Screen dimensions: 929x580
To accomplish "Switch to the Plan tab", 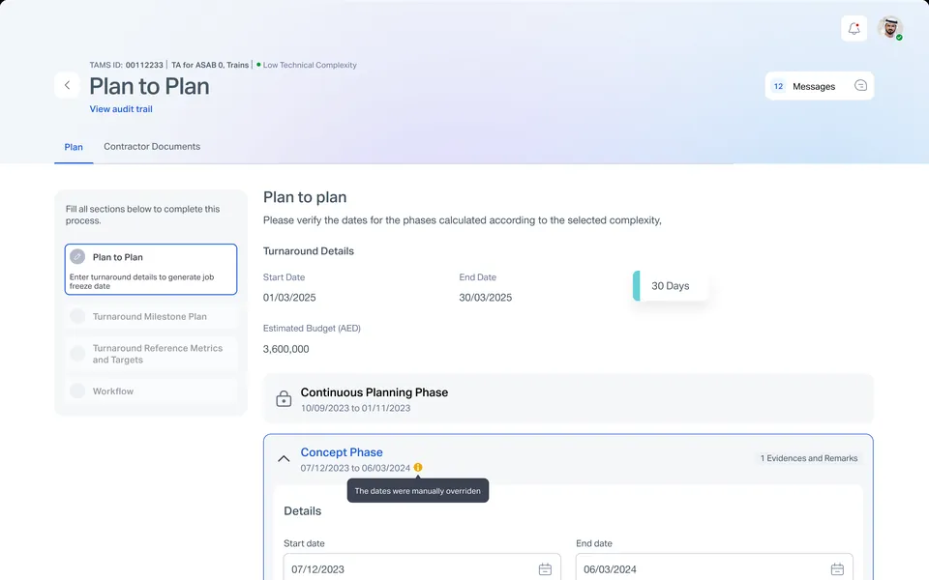I will pyautogui.click(x=74, y=147).
